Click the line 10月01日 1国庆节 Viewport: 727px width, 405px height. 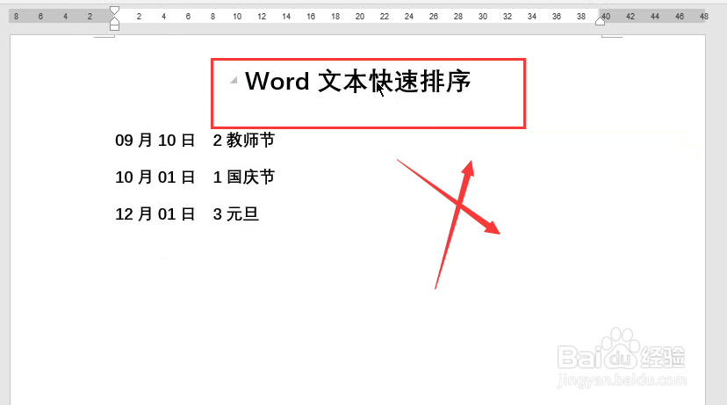tap(195, 177)
